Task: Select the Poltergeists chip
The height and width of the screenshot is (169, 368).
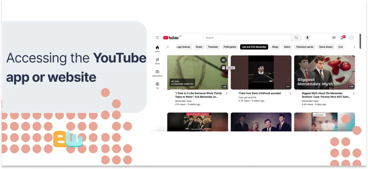Action: [x=230, y=47]
